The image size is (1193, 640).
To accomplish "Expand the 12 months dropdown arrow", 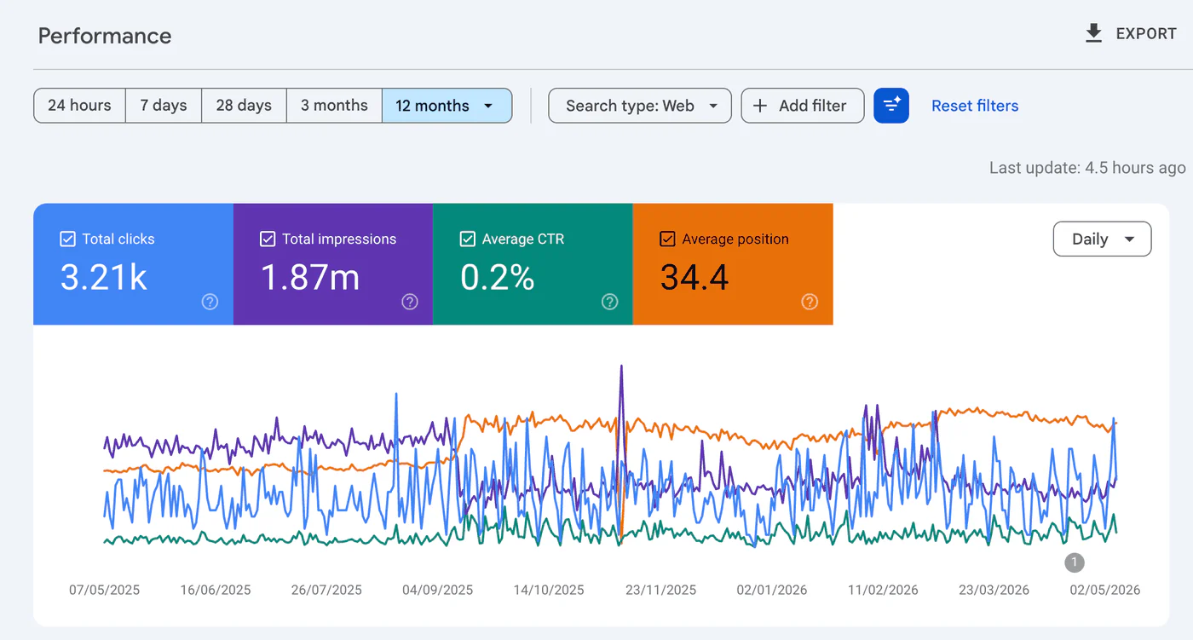I will pos(488,106).
